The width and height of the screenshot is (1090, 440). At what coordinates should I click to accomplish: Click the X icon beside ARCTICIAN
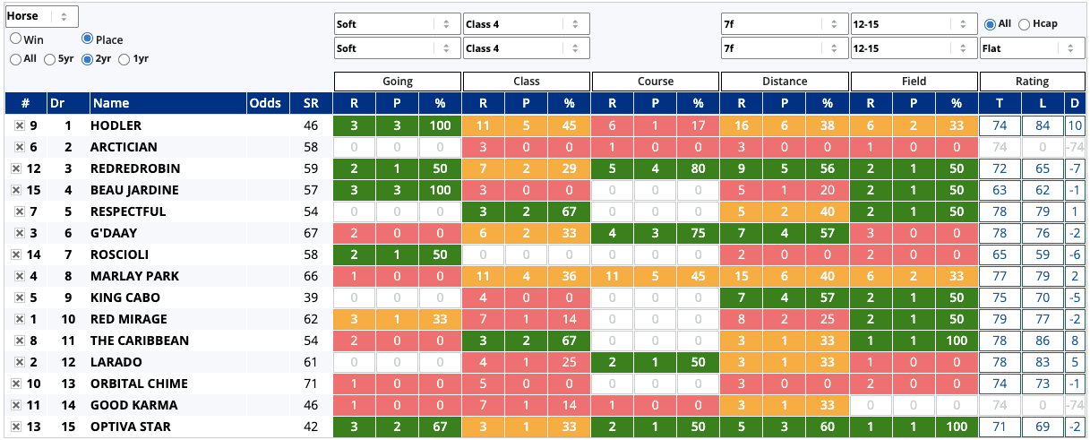(19, 148)
